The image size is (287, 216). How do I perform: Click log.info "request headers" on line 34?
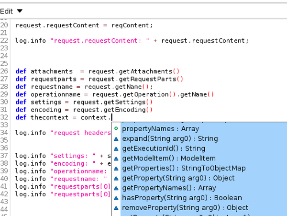(62, 133)
